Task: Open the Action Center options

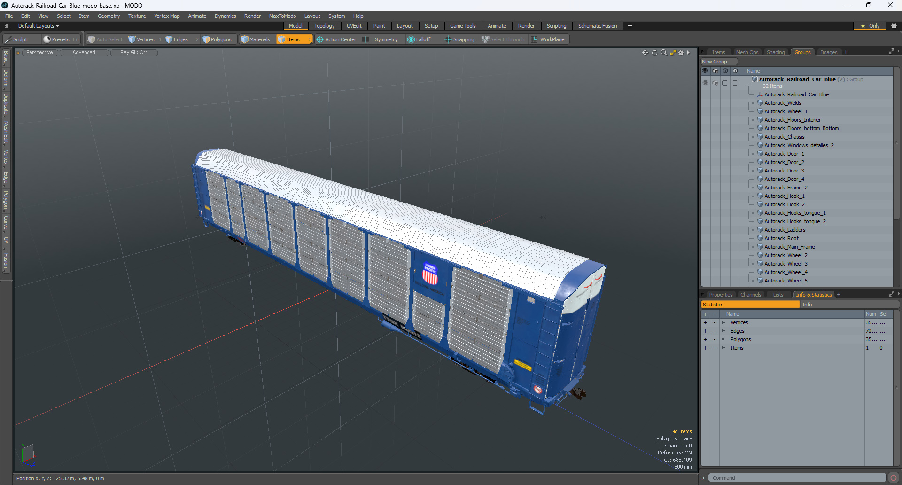Action: click(336, 39)
